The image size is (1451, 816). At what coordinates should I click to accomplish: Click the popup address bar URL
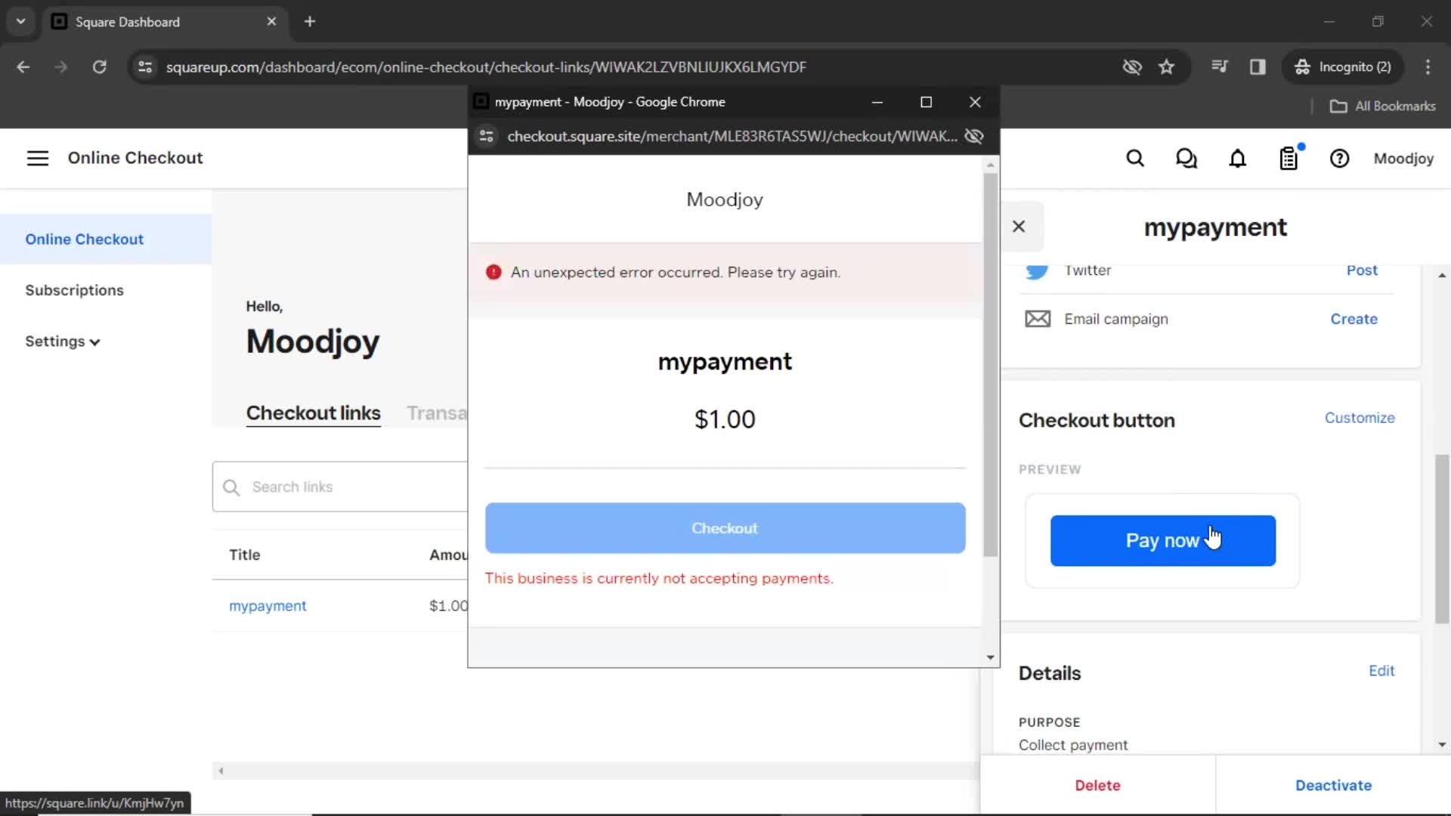[732, 137]
